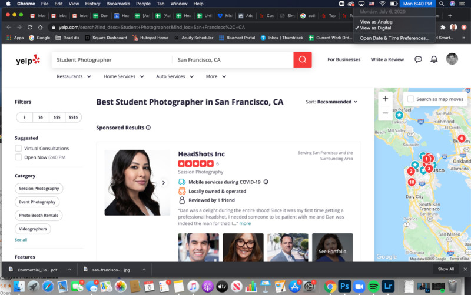Click the info icon beside Sponsored Results

[148, 128]
